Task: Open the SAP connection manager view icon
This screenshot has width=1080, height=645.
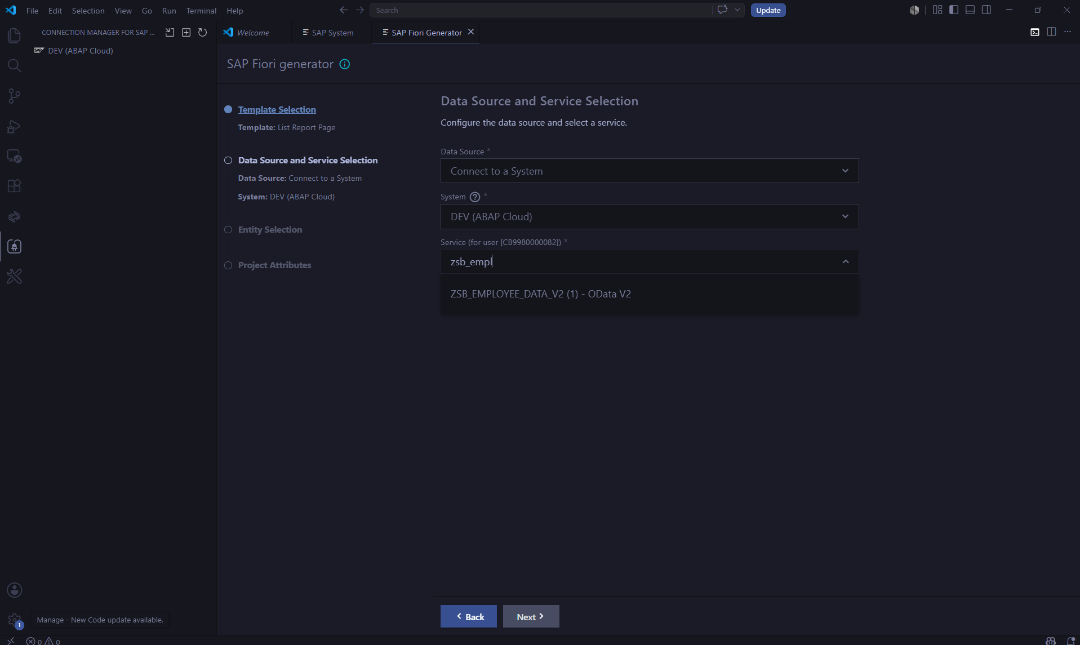Action: (x=14, y=246)
